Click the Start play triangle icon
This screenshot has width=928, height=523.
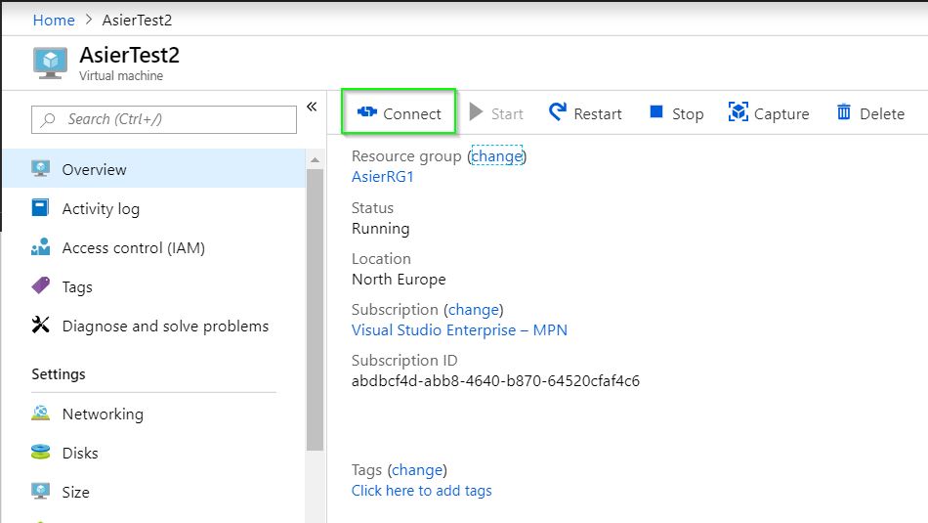click(x=476, y=111)
